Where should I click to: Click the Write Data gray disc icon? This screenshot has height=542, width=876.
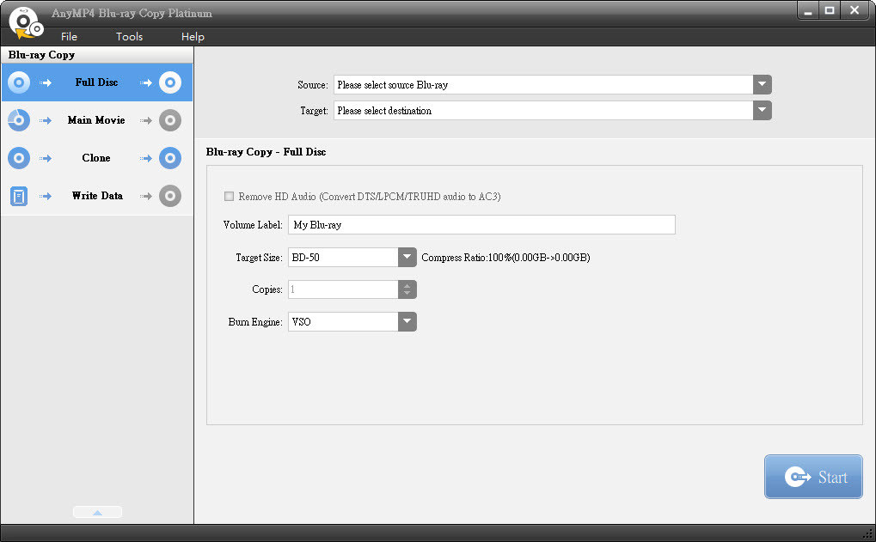(170, 196)
